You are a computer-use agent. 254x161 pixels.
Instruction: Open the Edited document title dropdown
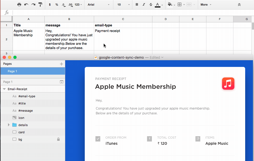tap(156, 57)
